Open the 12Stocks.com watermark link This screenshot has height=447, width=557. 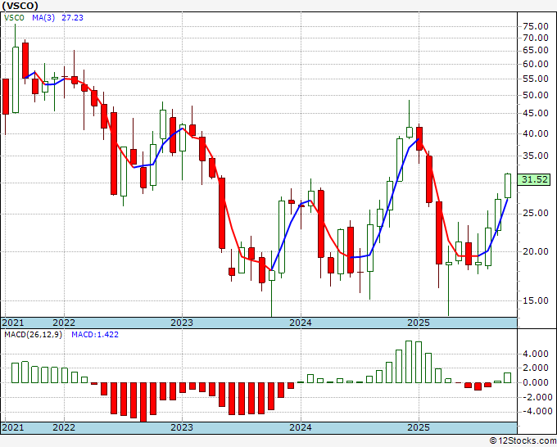coord(519,440)
